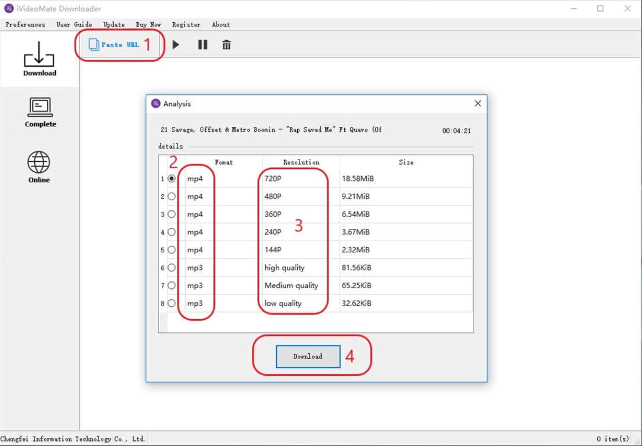642x446 pixels.
Task: Delete item using the trash icon
Action: (227, 45)
